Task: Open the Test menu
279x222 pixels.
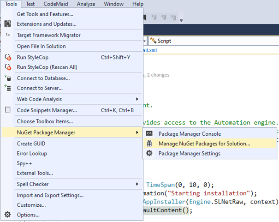Action: click(30, 4)
